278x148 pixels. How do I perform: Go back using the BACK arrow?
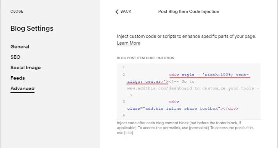[123, 11]
